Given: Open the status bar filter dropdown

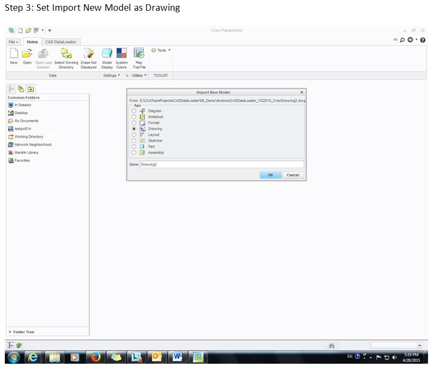Looking at the screenshot, I should pos(420,346).
